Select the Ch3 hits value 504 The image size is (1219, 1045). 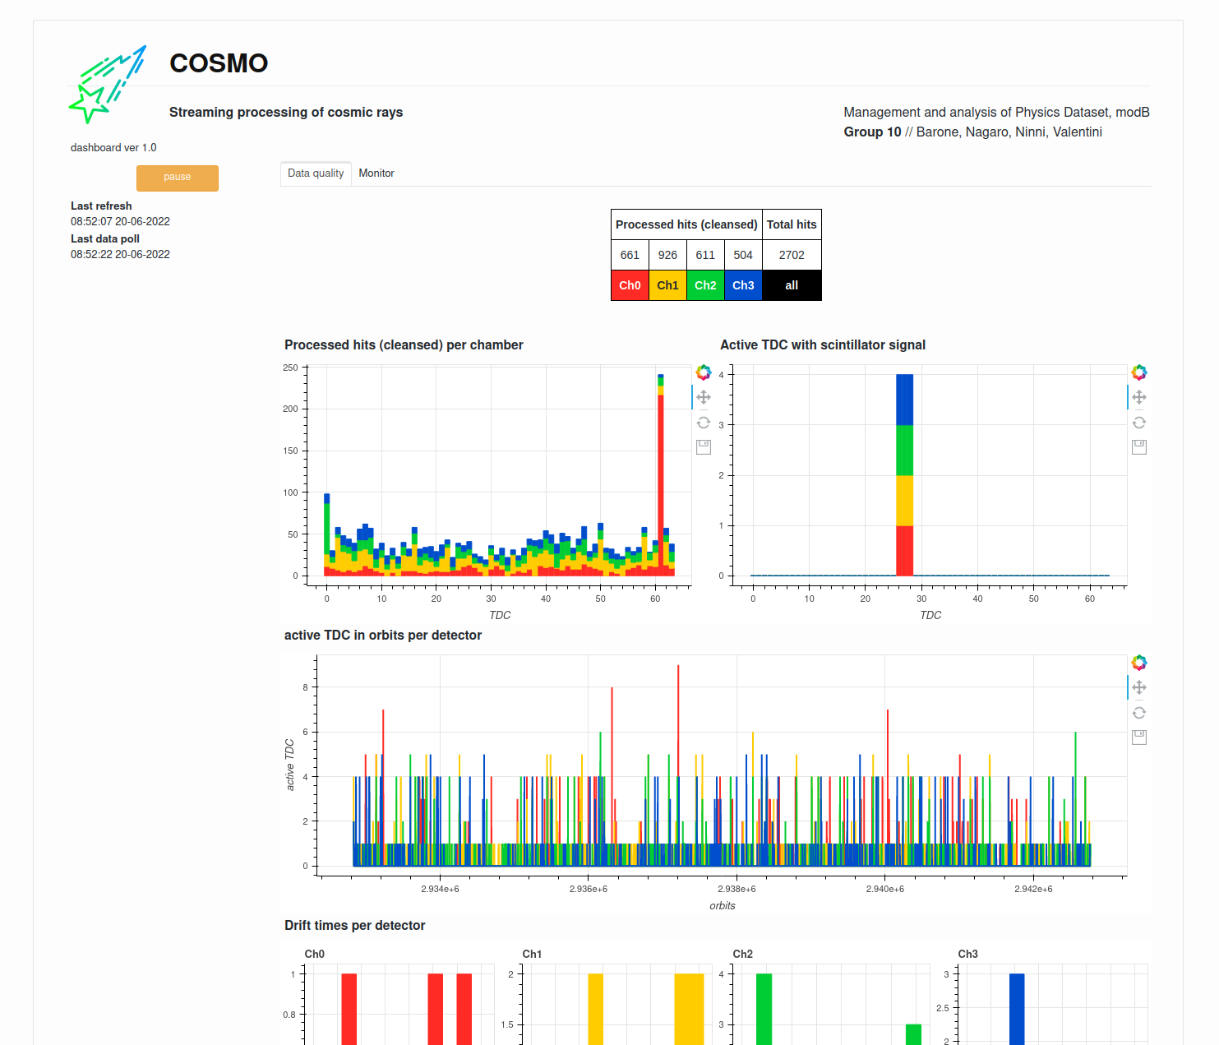743,255
